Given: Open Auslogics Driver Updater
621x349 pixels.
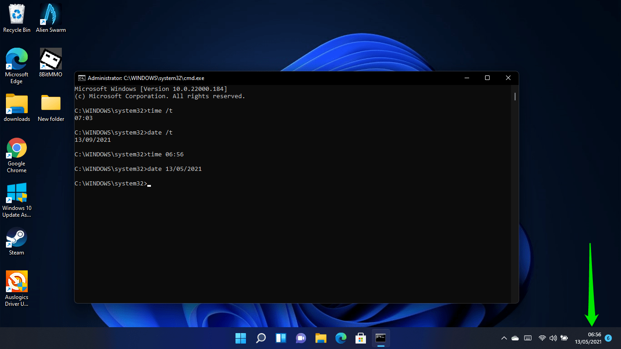Looking at the screenshot, I should tap(16, 281).
